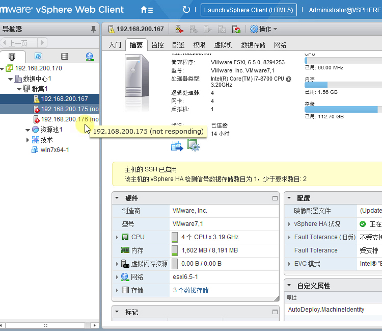Screen dimensions: 382x331
Task: Open the 操作 actions dropdown
Action: [x=264, y=29]
